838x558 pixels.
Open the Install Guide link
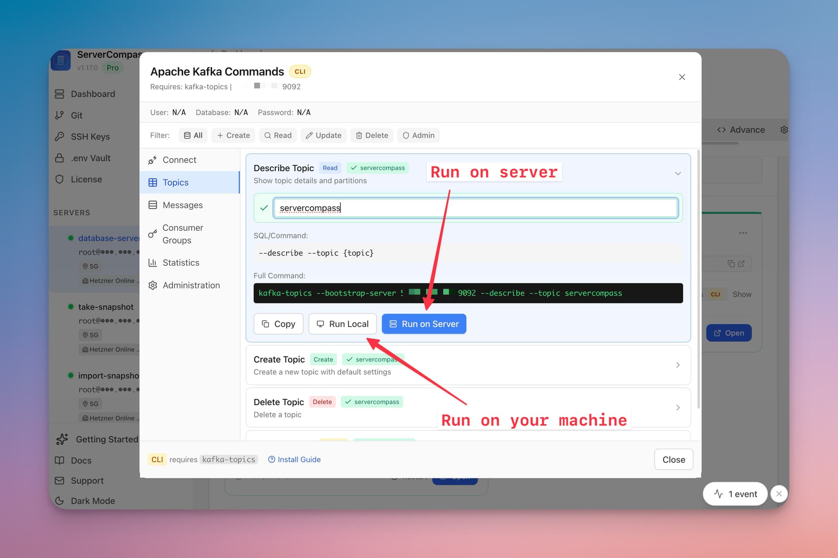coord(299,459)
